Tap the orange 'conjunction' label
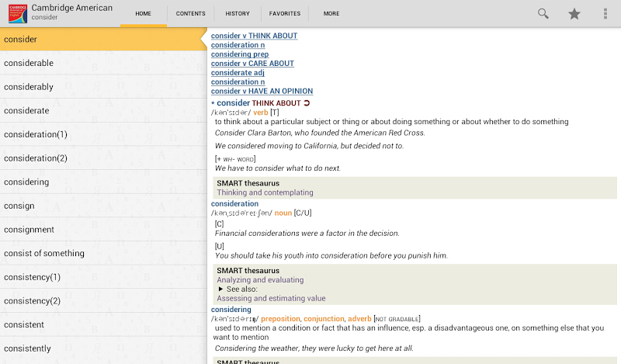This screenshot has width=621, height=364. point(324,319)
